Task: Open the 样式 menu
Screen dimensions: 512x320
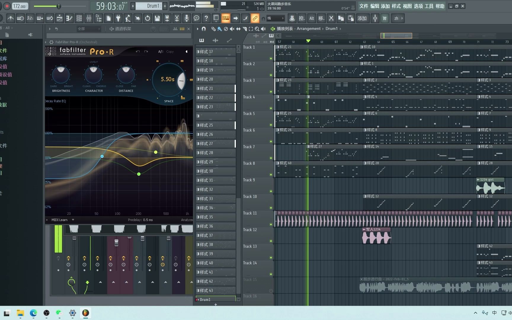Action: 396,6
